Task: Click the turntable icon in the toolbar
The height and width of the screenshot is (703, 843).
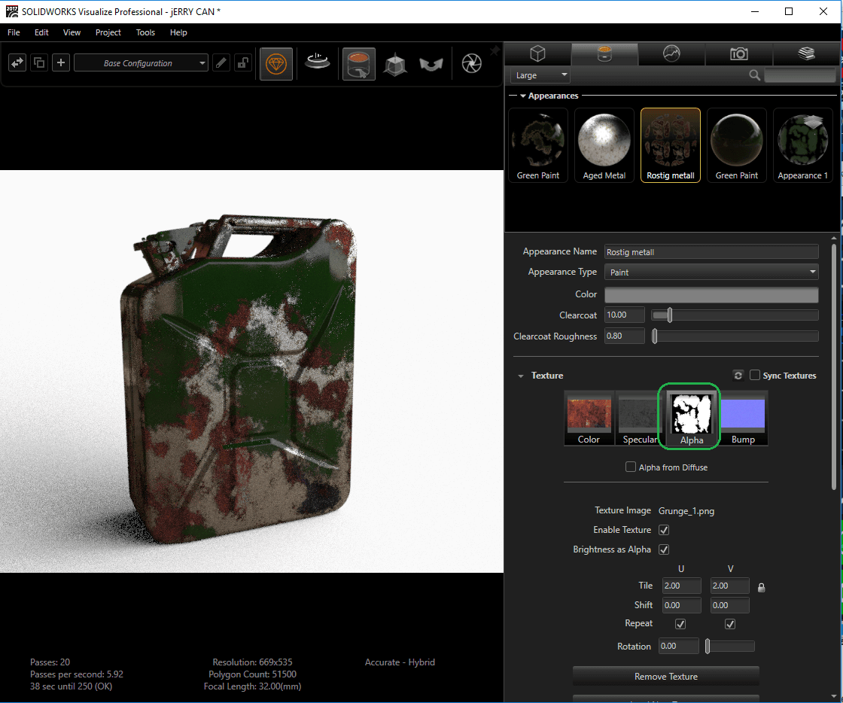Action: [x=317, y=63]
